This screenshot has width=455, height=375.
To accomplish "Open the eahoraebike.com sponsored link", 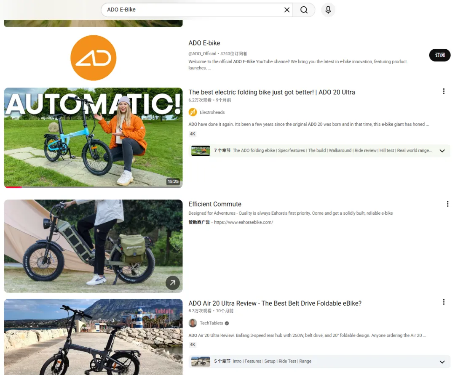I will (x=244, y=222).
